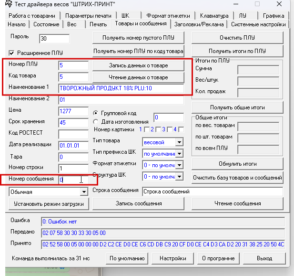Click the Передано hex data field
294x276 pixels.
[163, 233]
